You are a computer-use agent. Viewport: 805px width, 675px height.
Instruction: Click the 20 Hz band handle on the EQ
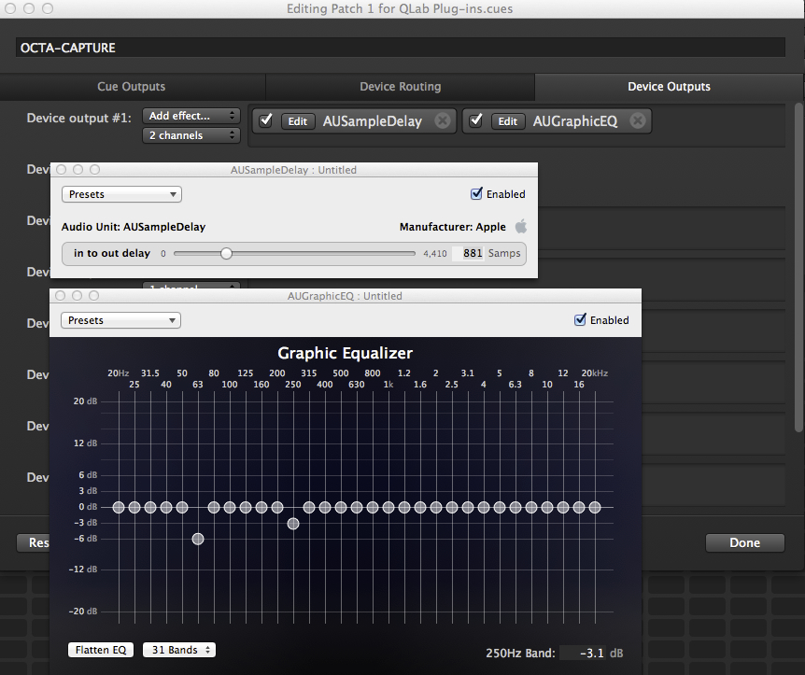tap(119, 507)
